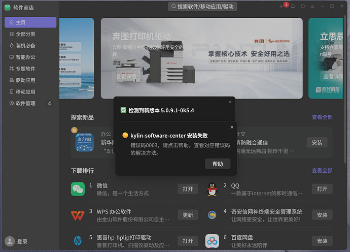Click 查看全部 link for 下载排行
Screen dimensions: 350x252
click(322, 171)
